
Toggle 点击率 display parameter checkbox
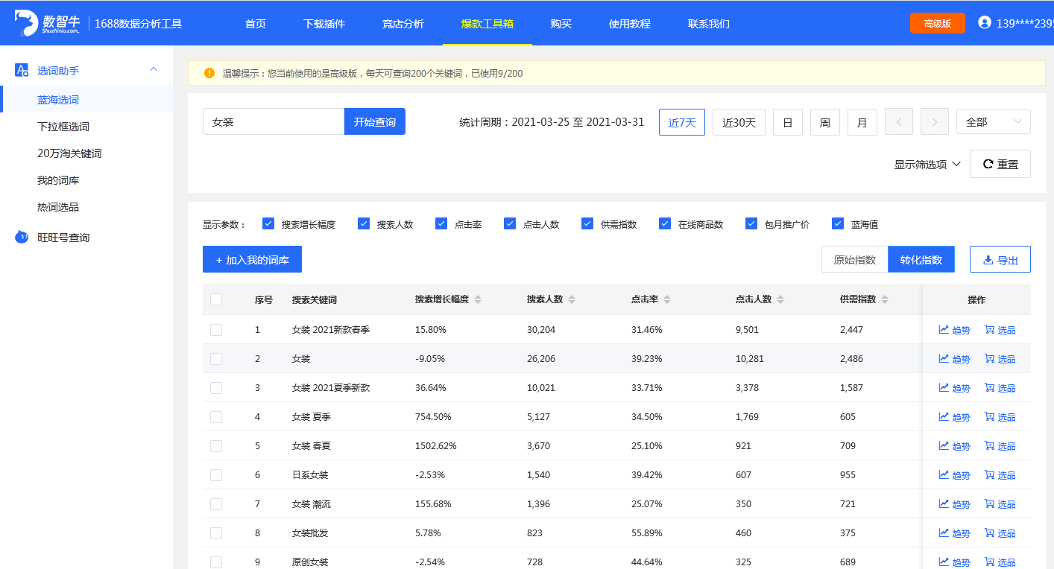point(441,223)
